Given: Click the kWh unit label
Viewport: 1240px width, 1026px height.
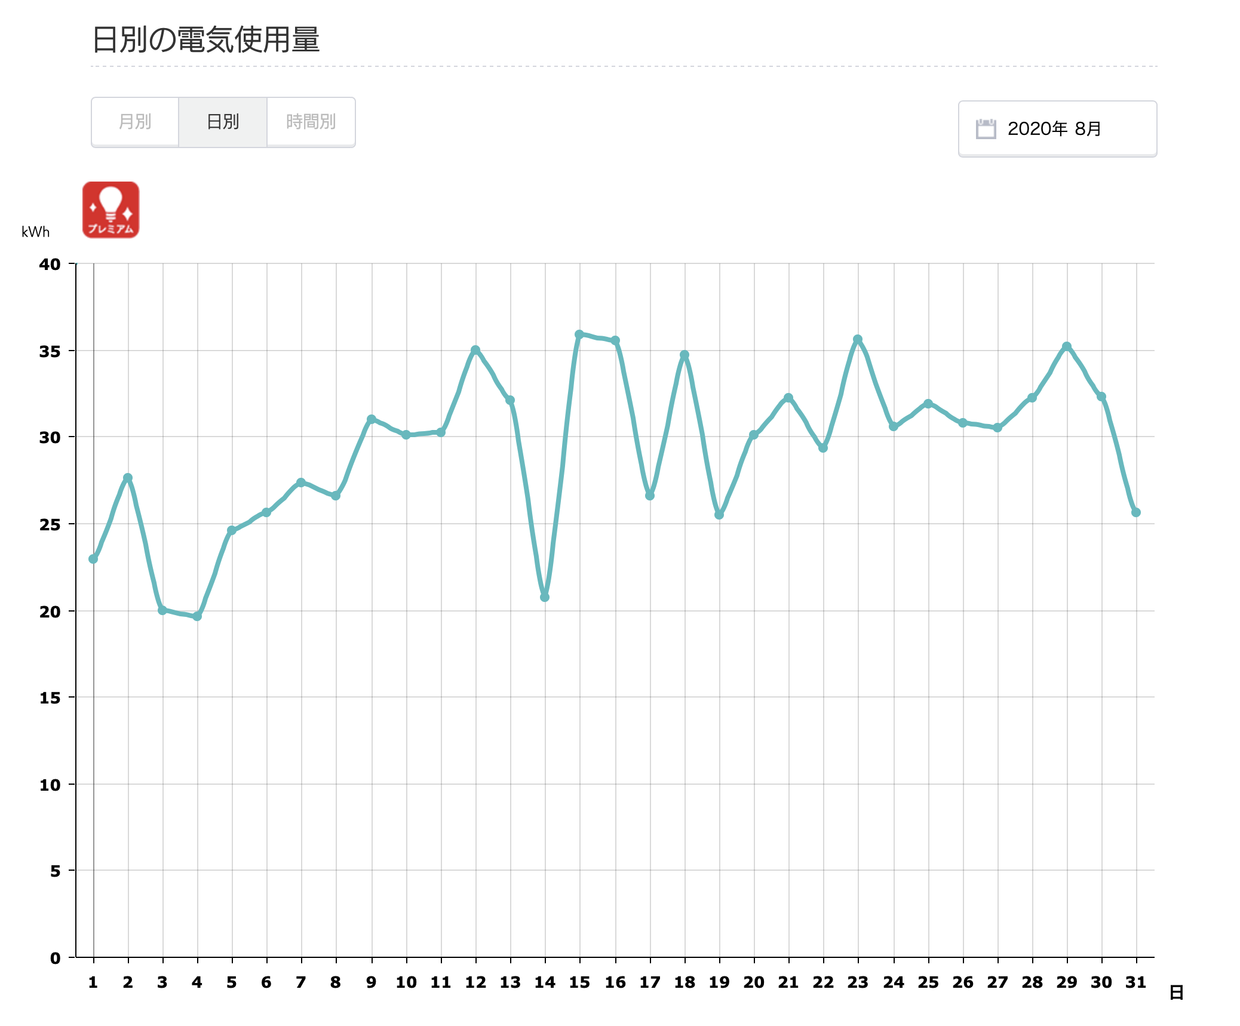Looking at the screenshot, I should (x=35, y=232).
